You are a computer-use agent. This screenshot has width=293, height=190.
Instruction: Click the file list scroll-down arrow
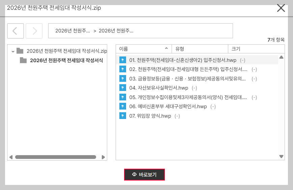click(x=281, y=157)
